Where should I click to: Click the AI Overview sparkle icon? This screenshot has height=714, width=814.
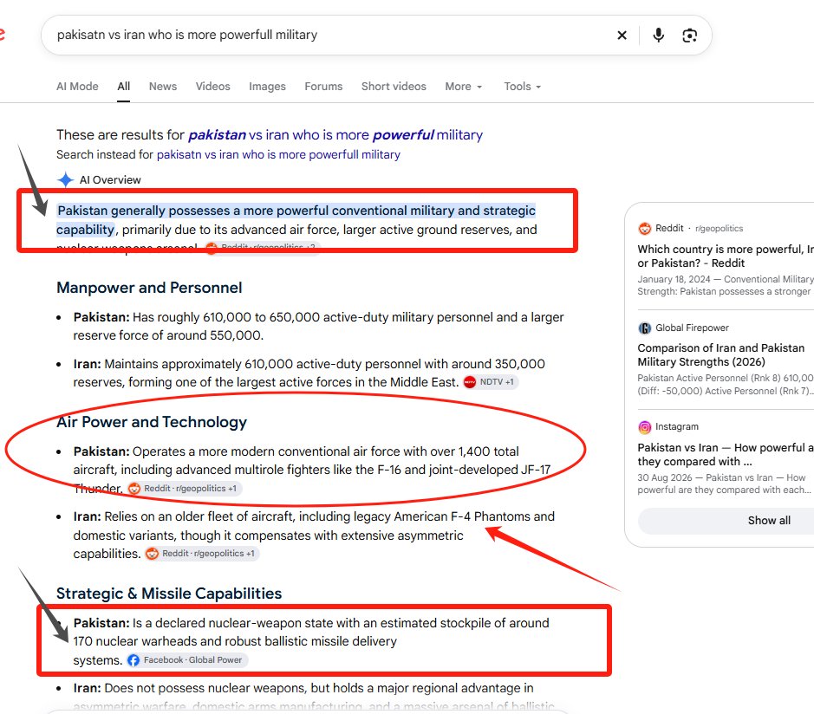point(65,180)
